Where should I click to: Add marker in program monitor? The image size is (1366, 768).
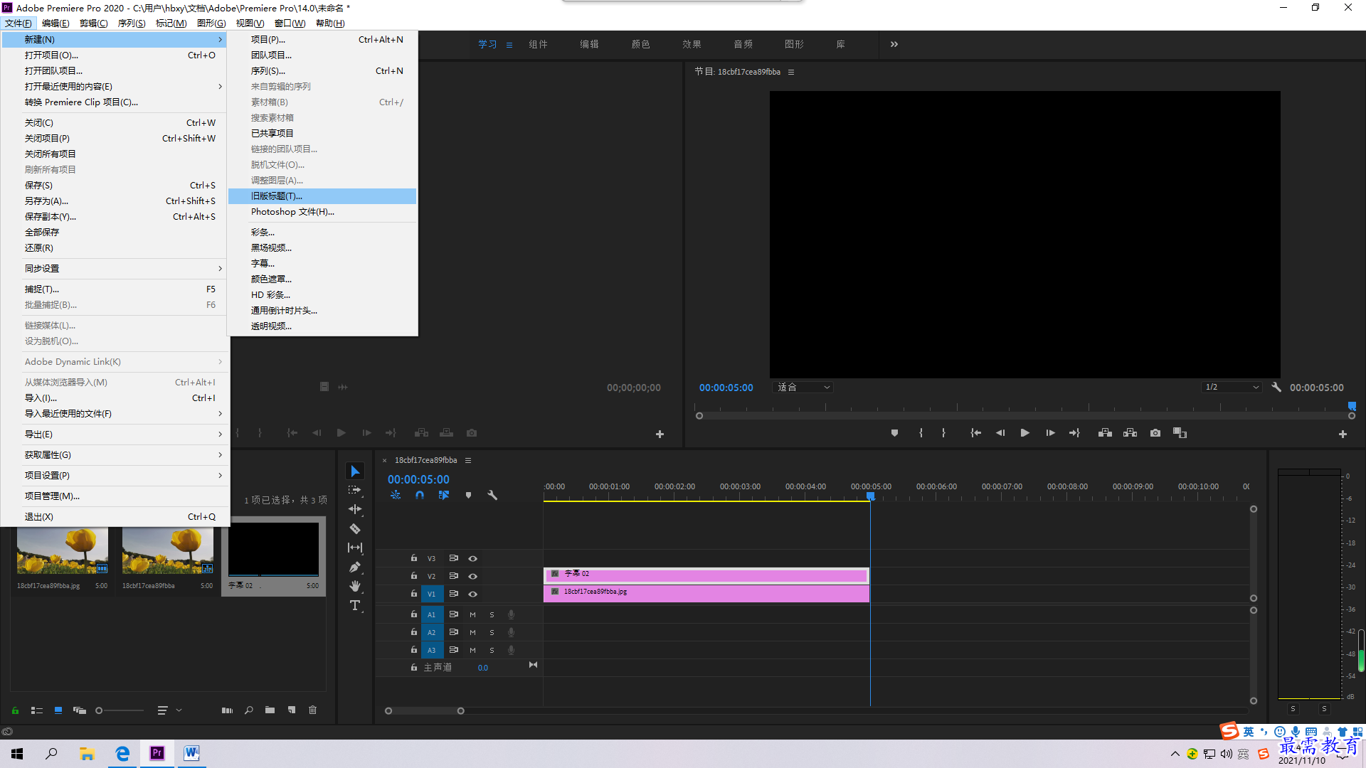click(x=894, y=433)
